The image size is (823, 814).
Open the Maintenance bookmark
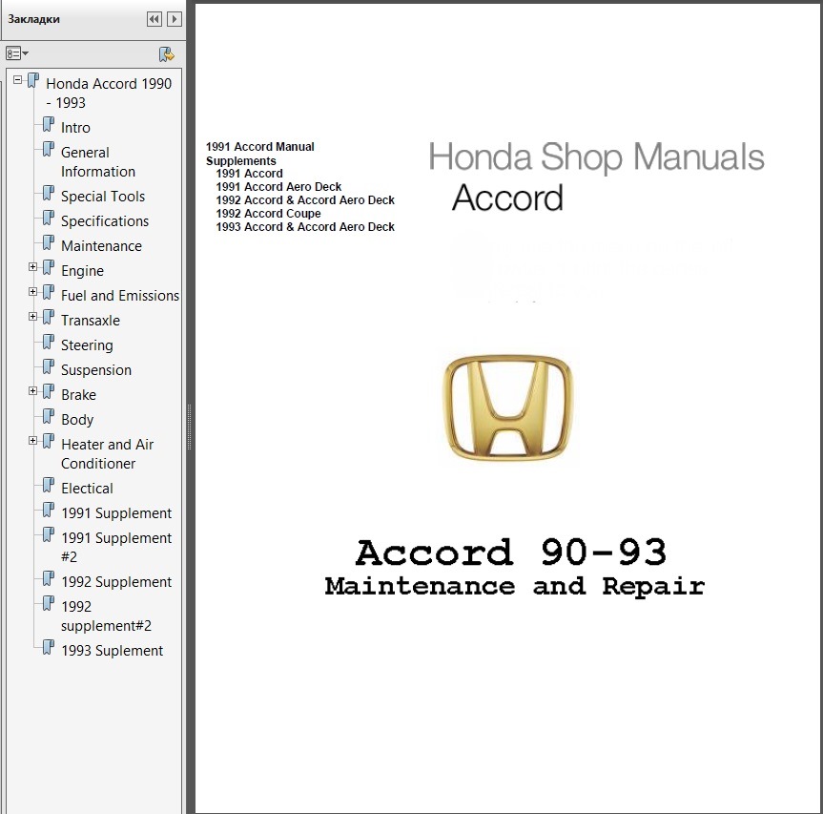tap(101, 246)
